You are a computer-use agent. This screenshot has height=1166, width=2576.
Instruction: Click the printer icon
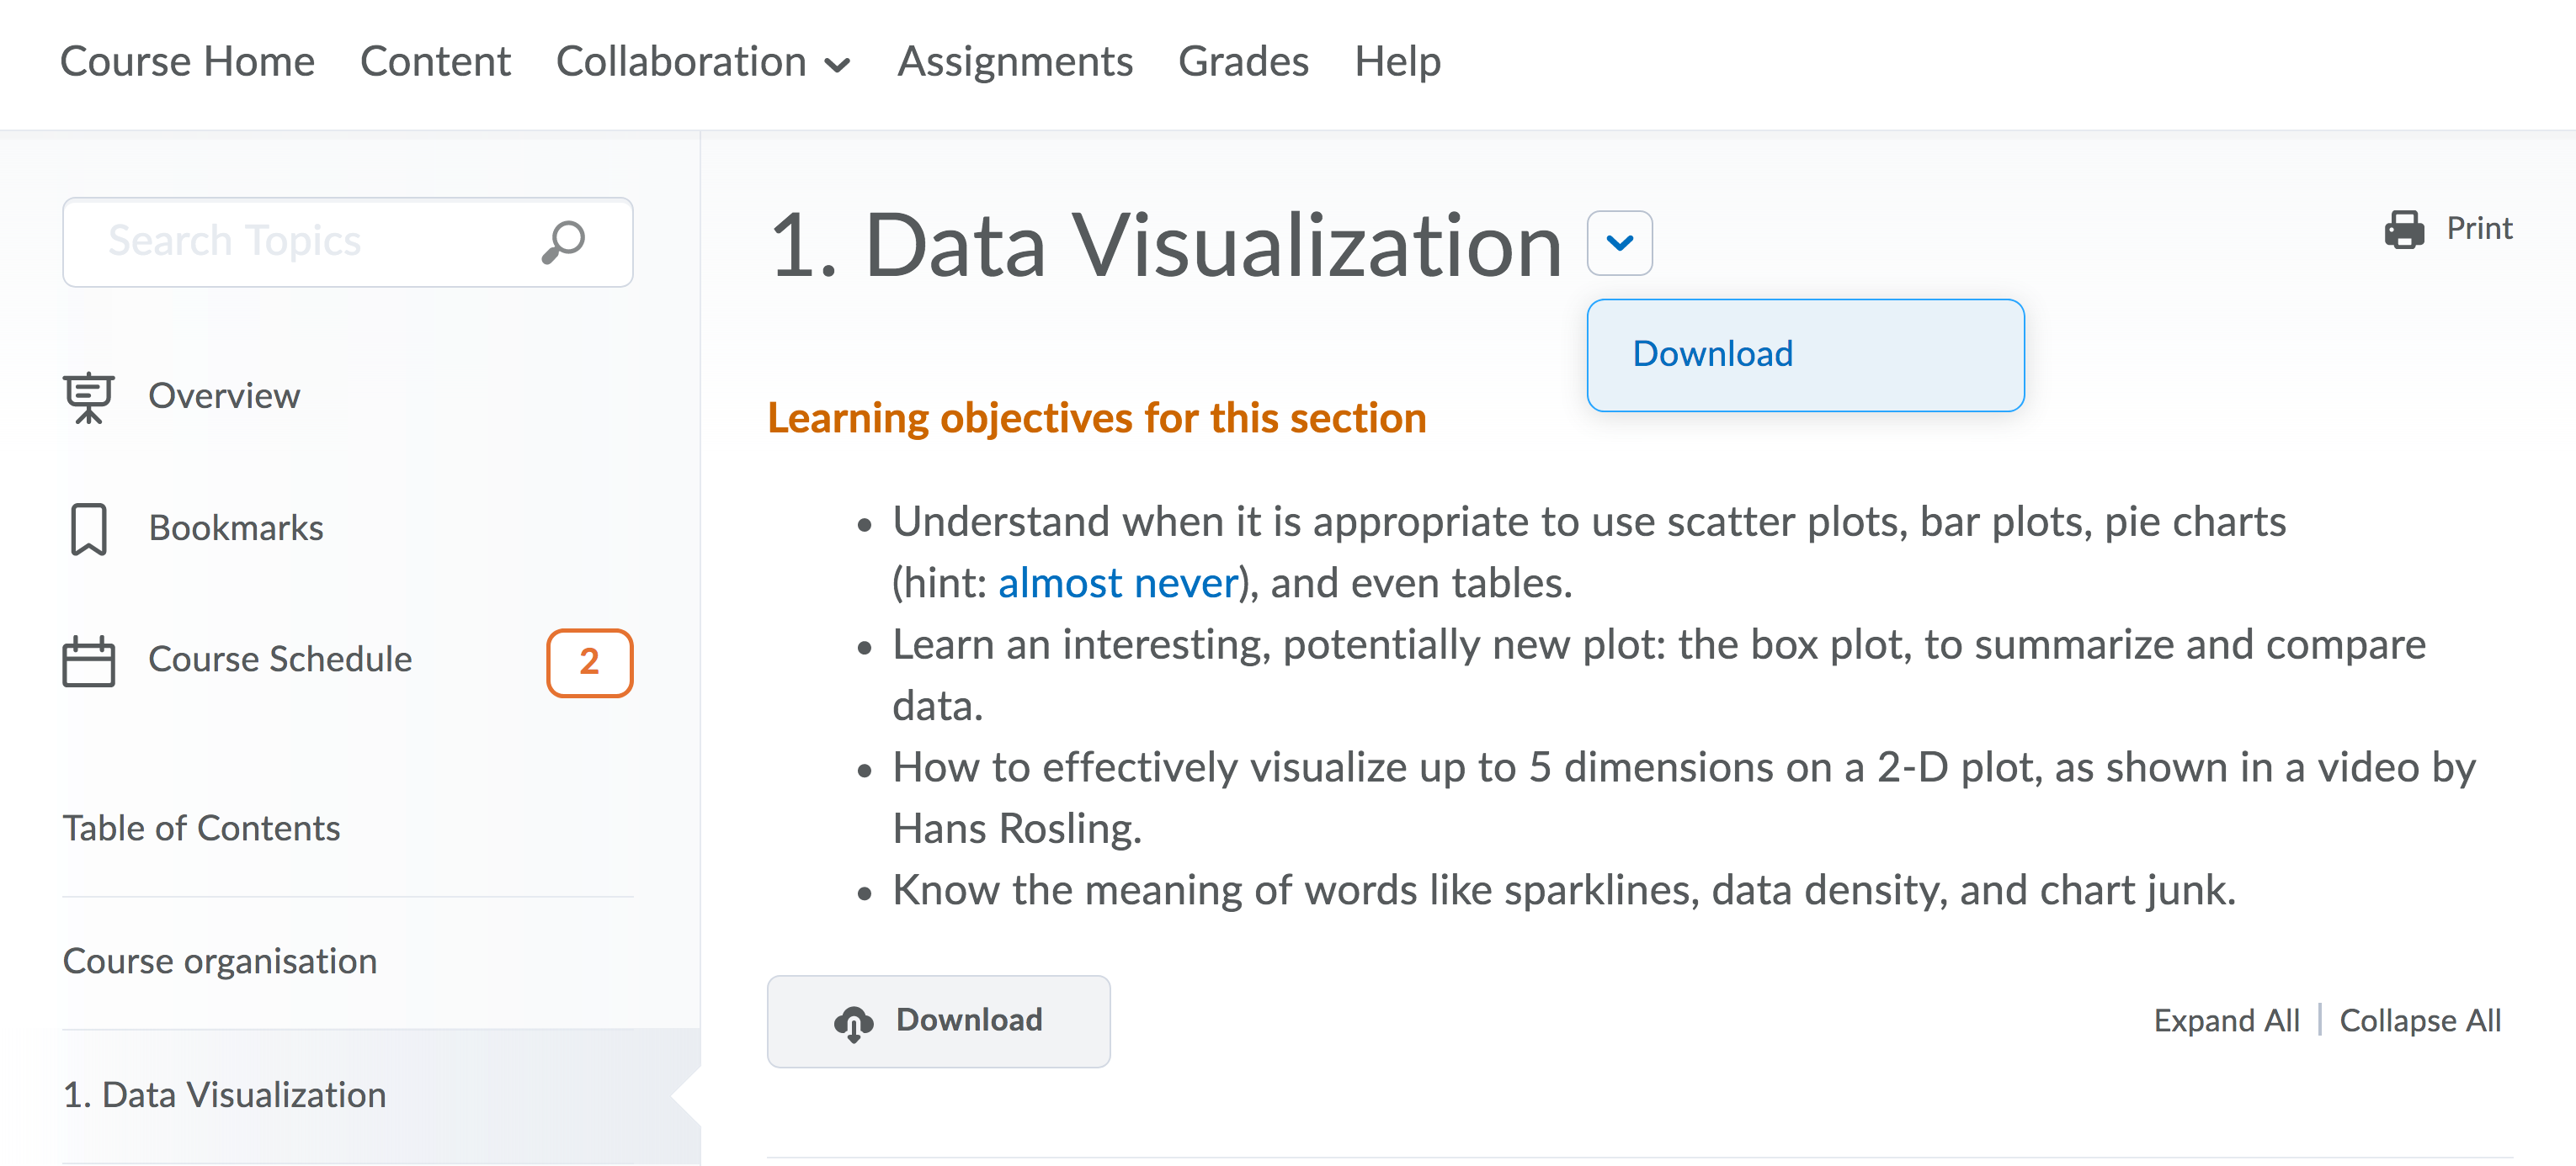[2404, 229]
